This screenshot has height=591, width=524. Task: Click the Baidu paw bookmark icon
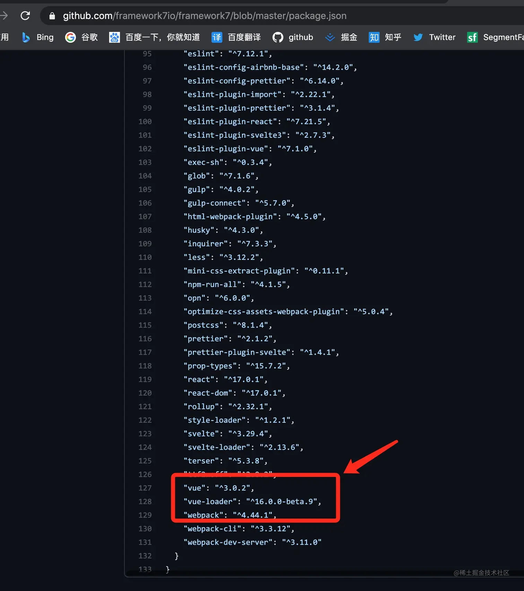point(114,37)
